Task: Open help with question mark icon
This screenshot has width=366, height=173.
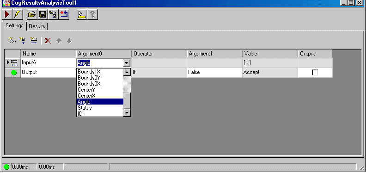Action: pos(92,14)
